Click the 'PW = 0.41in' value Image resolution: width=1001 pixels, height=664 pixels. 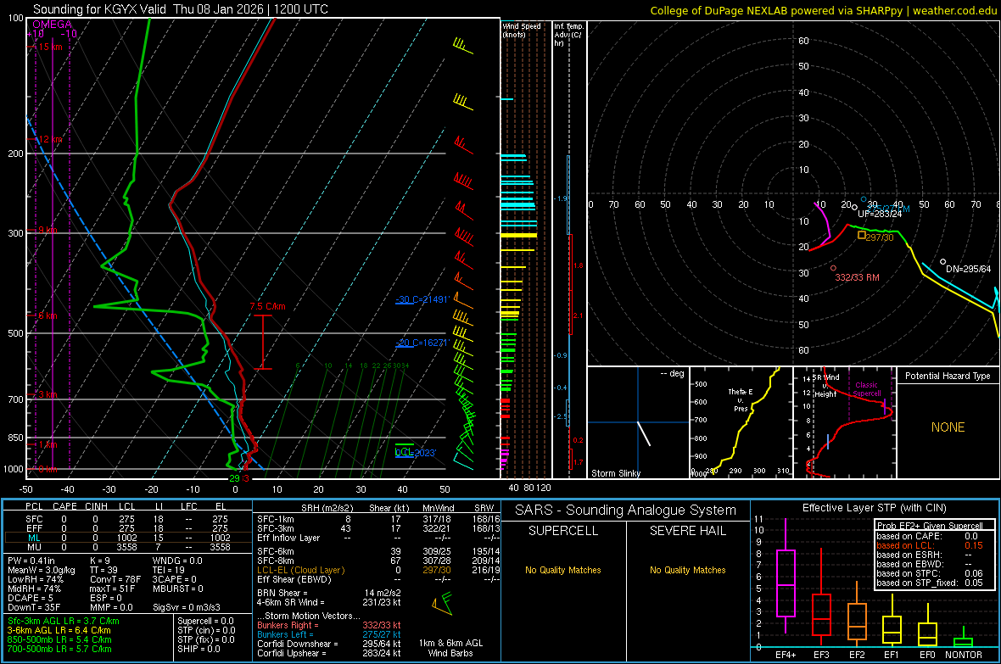32,561
